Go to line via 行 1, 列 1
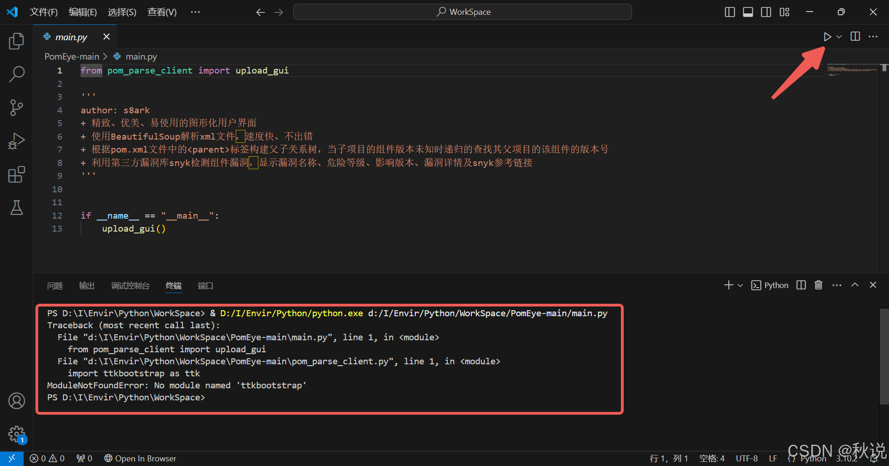 click(x=669, y=459)
